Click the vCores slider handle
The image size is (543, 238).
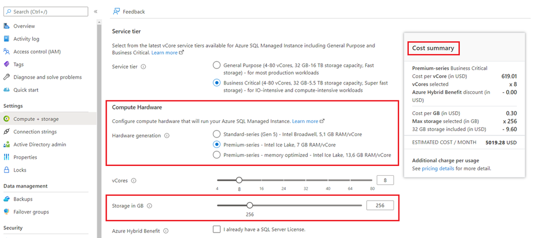239,180
